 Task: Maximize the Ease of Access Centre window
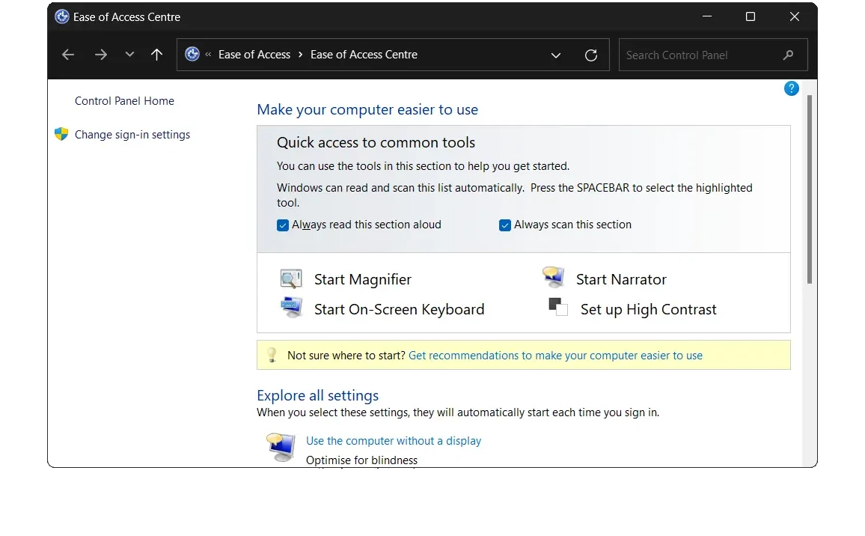(x=751, y=16)
